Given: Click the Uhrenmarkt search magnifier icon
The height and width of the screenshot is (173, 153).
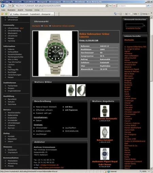Looking at the screenshot, I should coord(144,26).
